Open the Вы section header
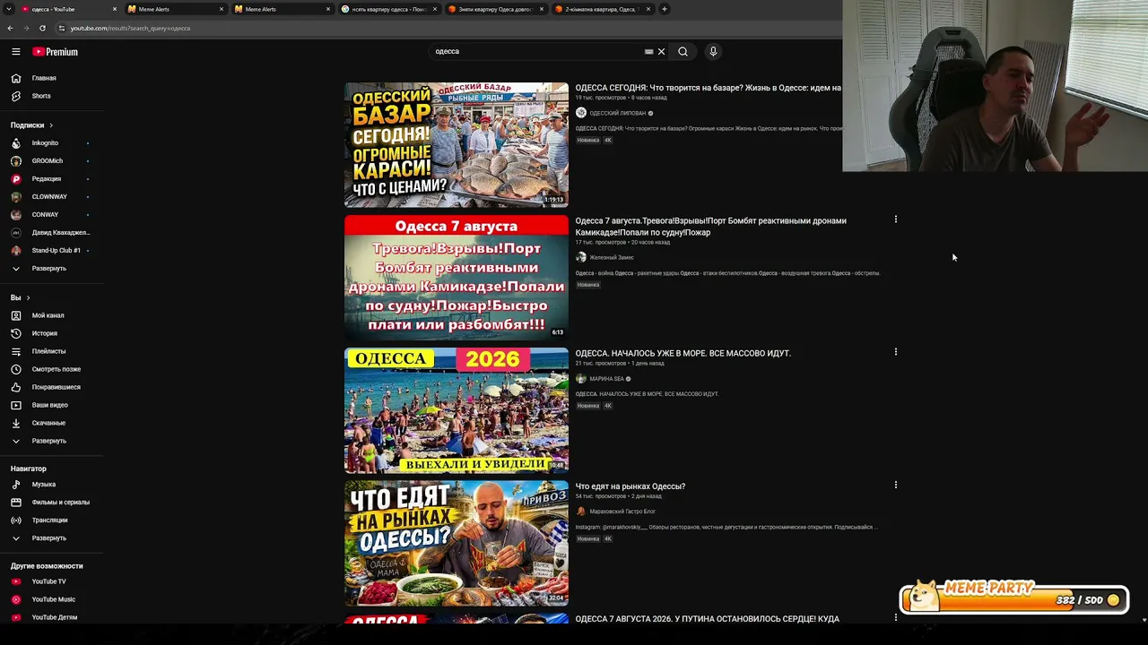The image size is (1148, 645). (x=20, y=297)
